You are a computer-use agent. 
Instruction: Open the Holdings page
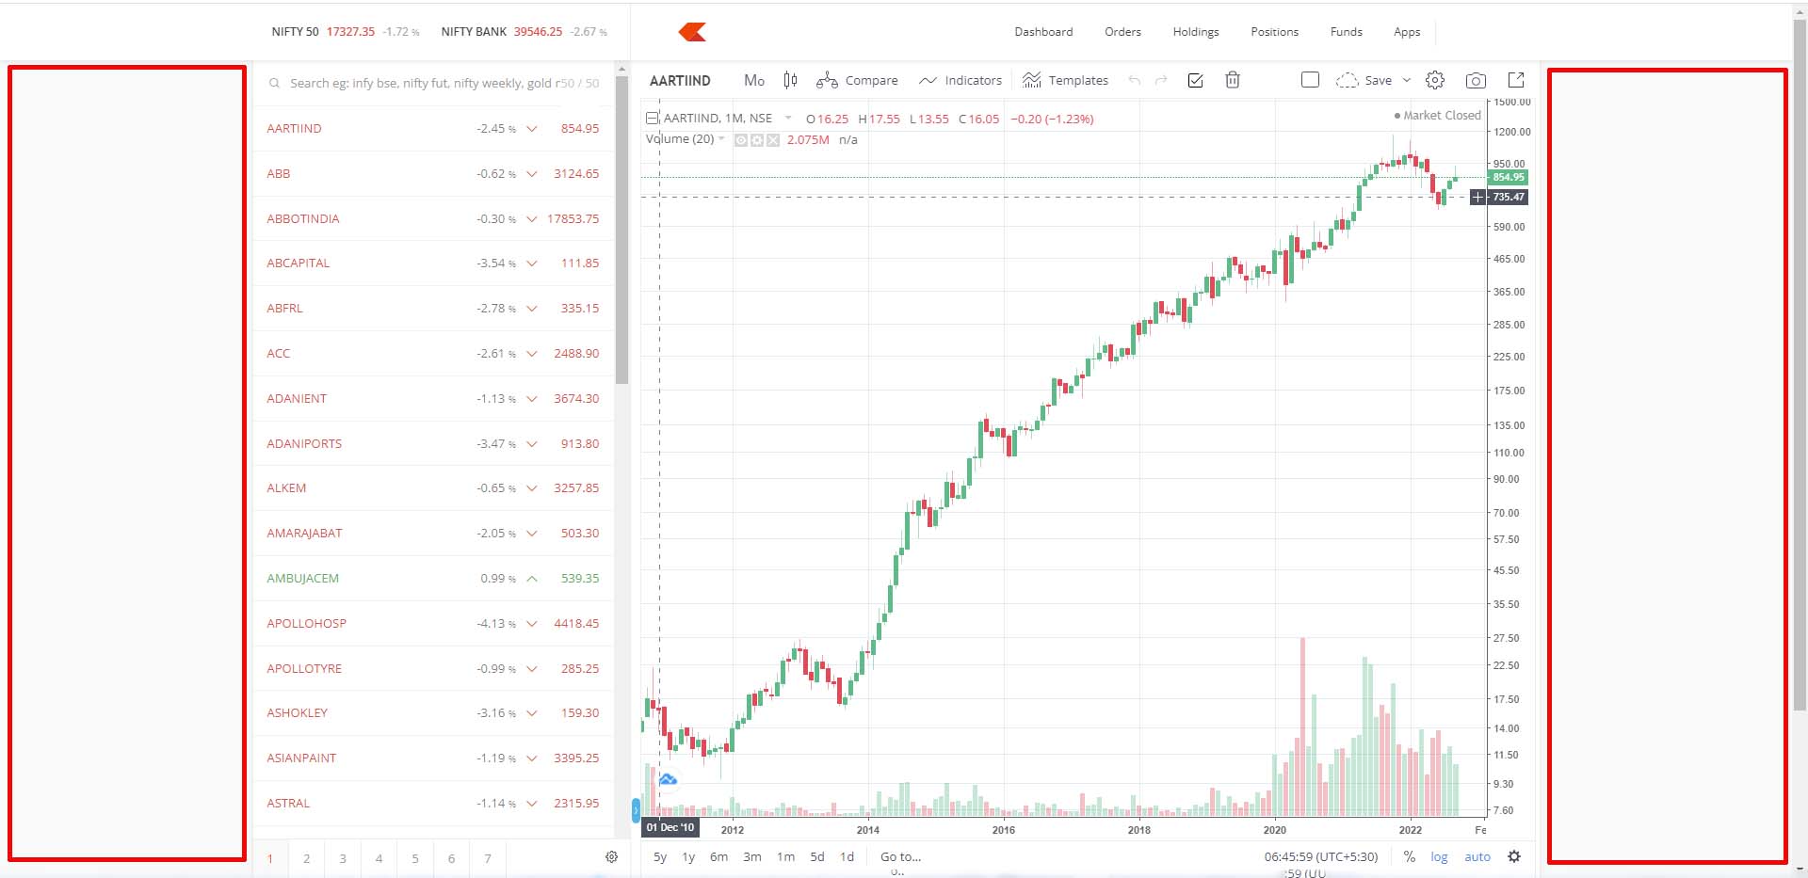(x=1196, y=32)
